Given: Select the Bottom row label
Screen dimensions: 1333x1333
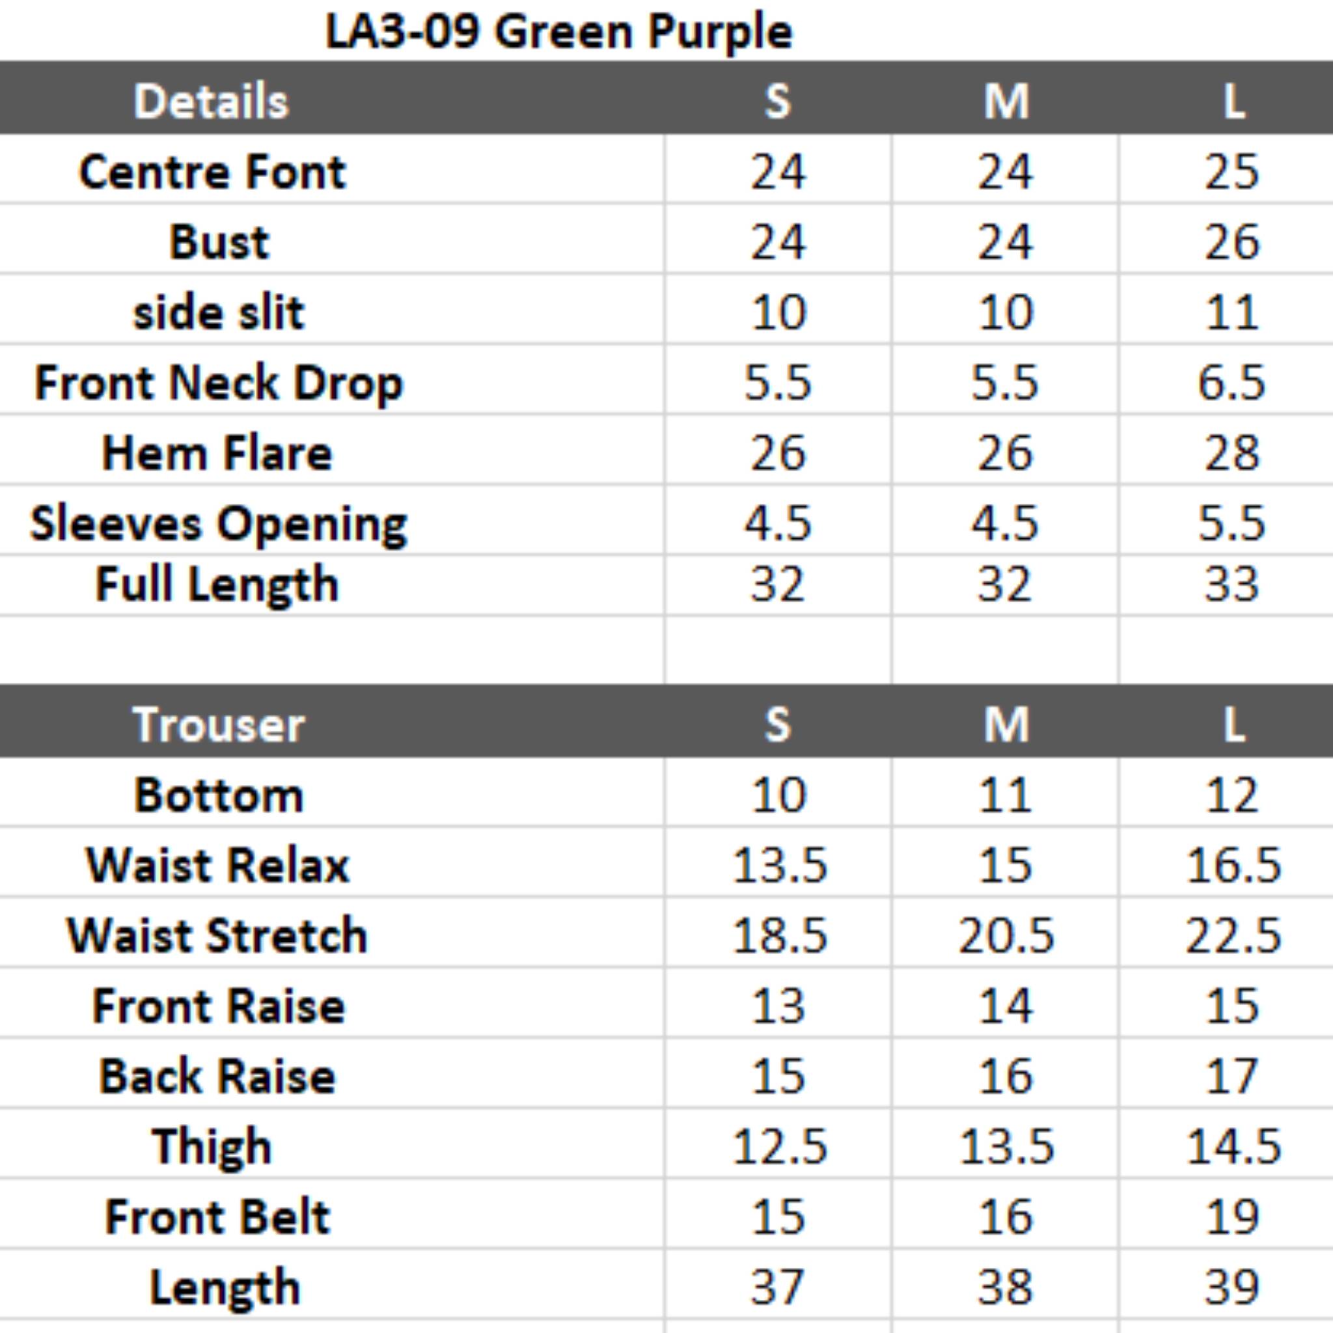Looking at the screenshot, I should [x=218, y=795].
